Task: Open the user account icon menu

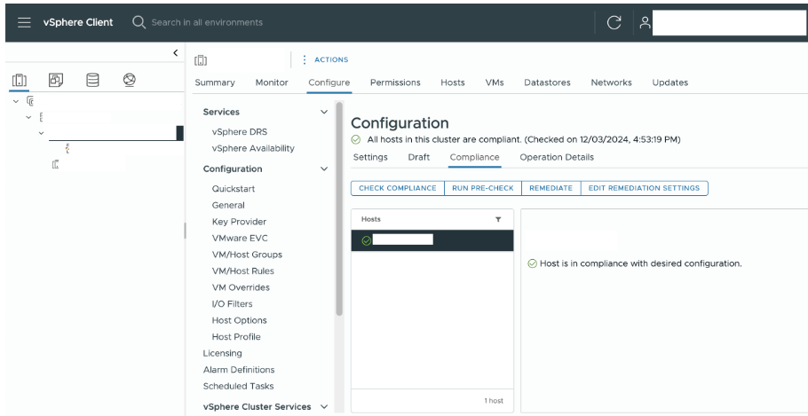Action: click(647, 21)
